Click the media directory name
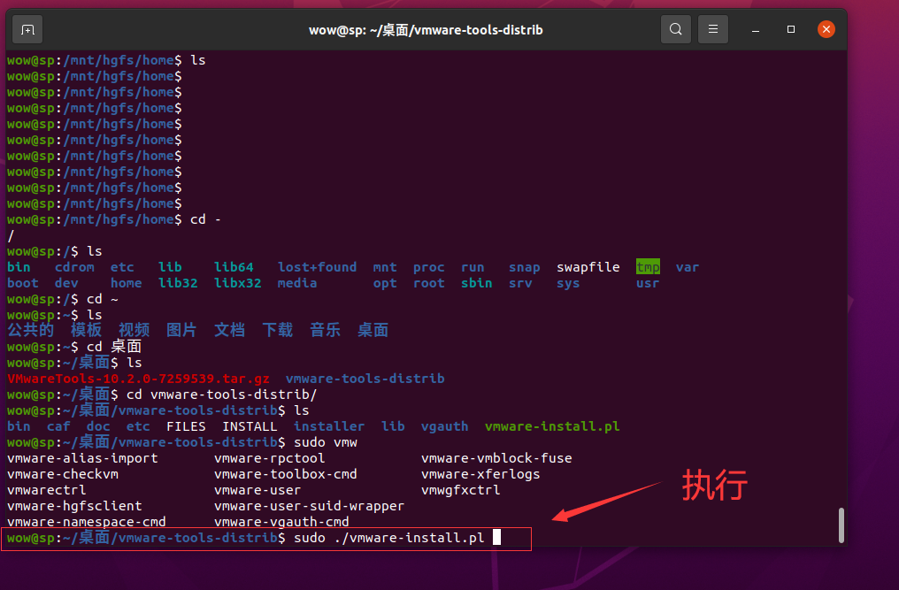Image resolution: width=899 pixels, height=590 pixels. (297, 283)
